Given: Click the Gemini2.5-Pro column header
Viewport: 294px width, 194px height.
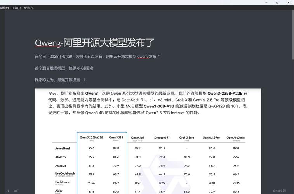Looking at the screenshot, I should 211,137.
